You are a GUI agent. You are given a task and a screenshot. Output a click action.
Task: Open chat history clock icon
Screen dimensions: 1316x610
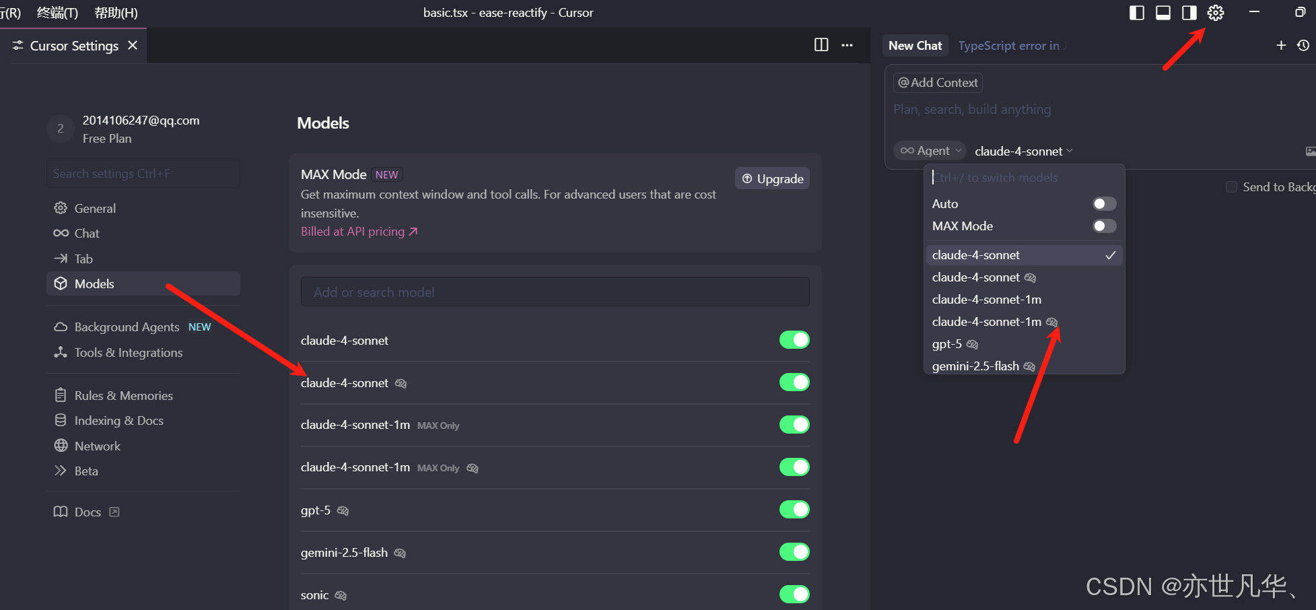click(1303, 45)
